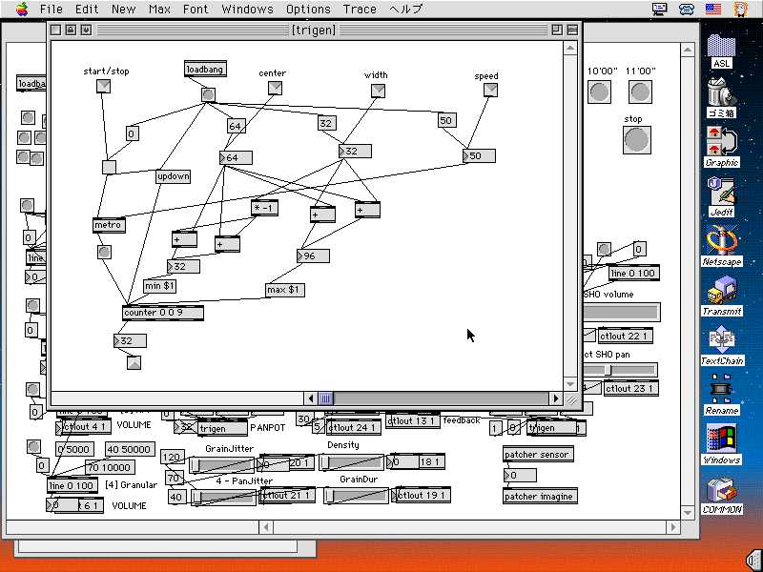Select the speed inlet box
The width and height of the screenshot is (763, 572).
tap(490, 90)
